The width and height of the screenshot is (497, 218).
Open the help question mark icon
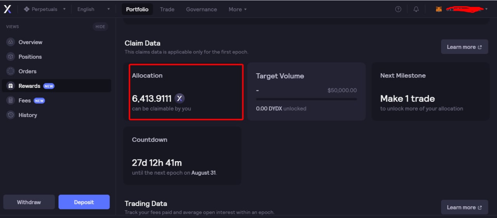398,9
